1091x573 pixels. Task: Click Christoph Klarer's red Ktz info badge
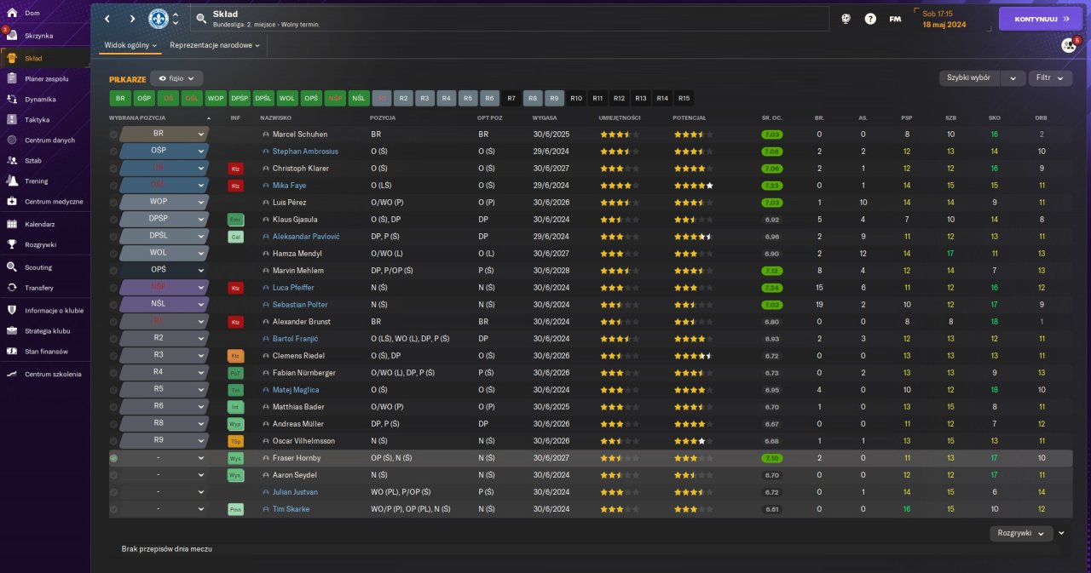pos(236,169)
